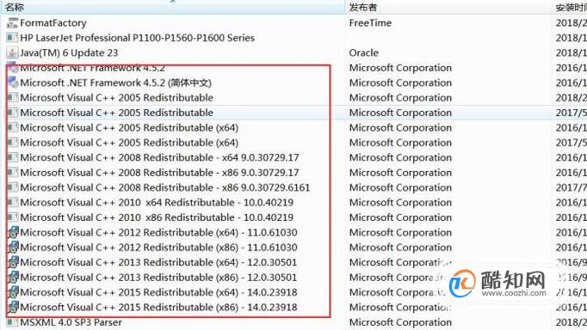Click the FreeTime publisher cell
The height and width of the screenshot is (330, 587).
point(370,23)
